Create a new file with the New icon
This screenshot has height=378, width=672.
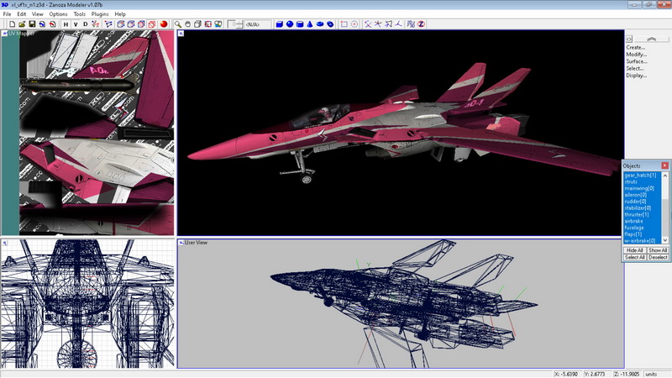(x=12, y=24)
